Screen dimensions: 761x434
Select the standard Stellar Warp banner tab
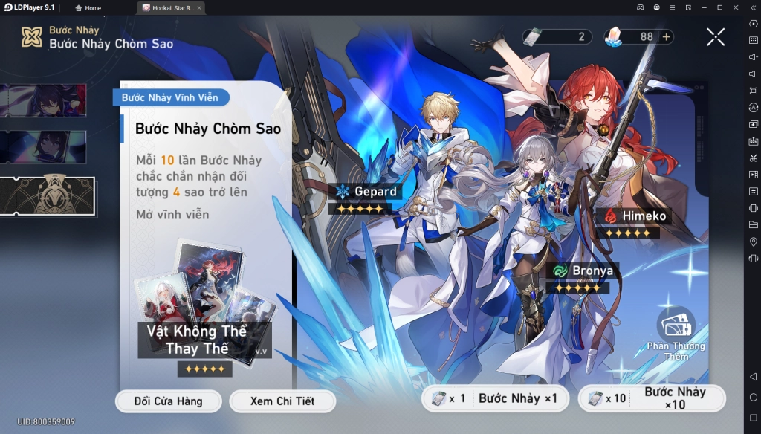(x=47, y=196)
